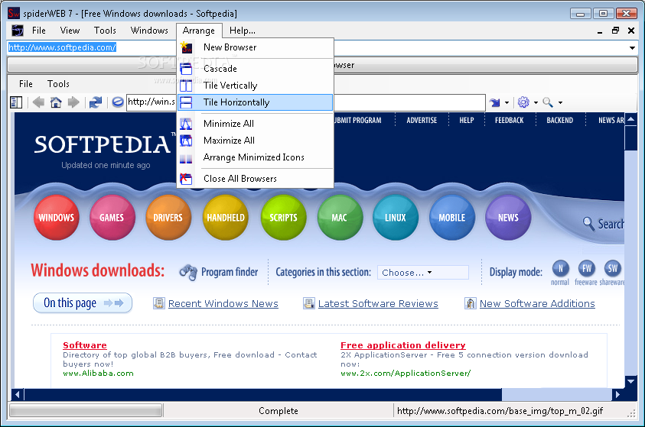Open the main Tools menu

click(105, 31)
